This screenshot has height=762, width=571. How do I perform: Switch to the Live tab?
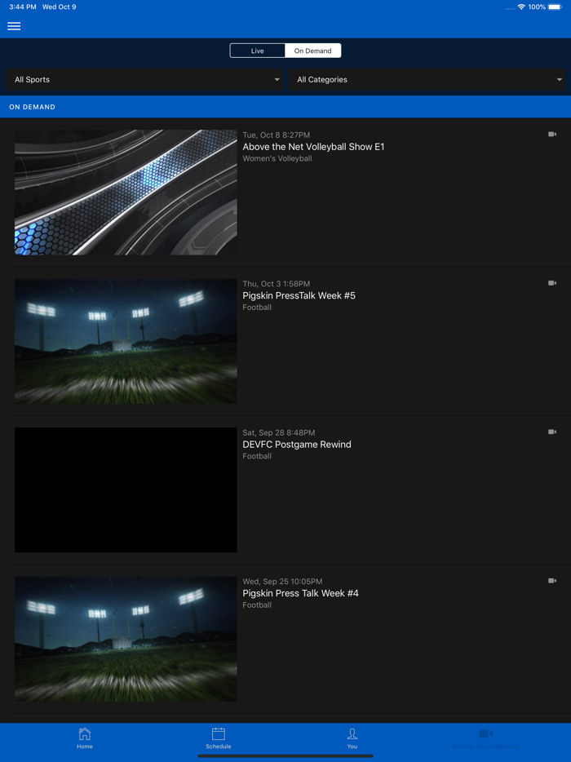coord(258,51)
